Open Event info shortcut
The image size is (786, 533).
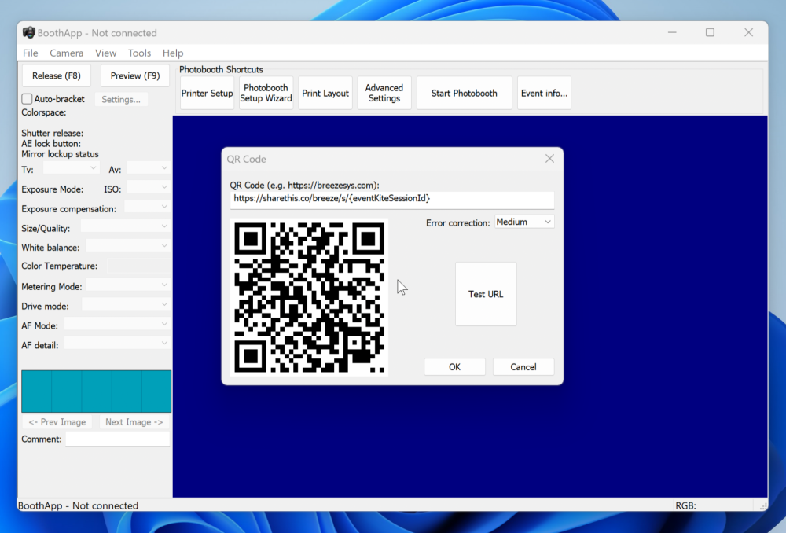(x=544, y=94)
